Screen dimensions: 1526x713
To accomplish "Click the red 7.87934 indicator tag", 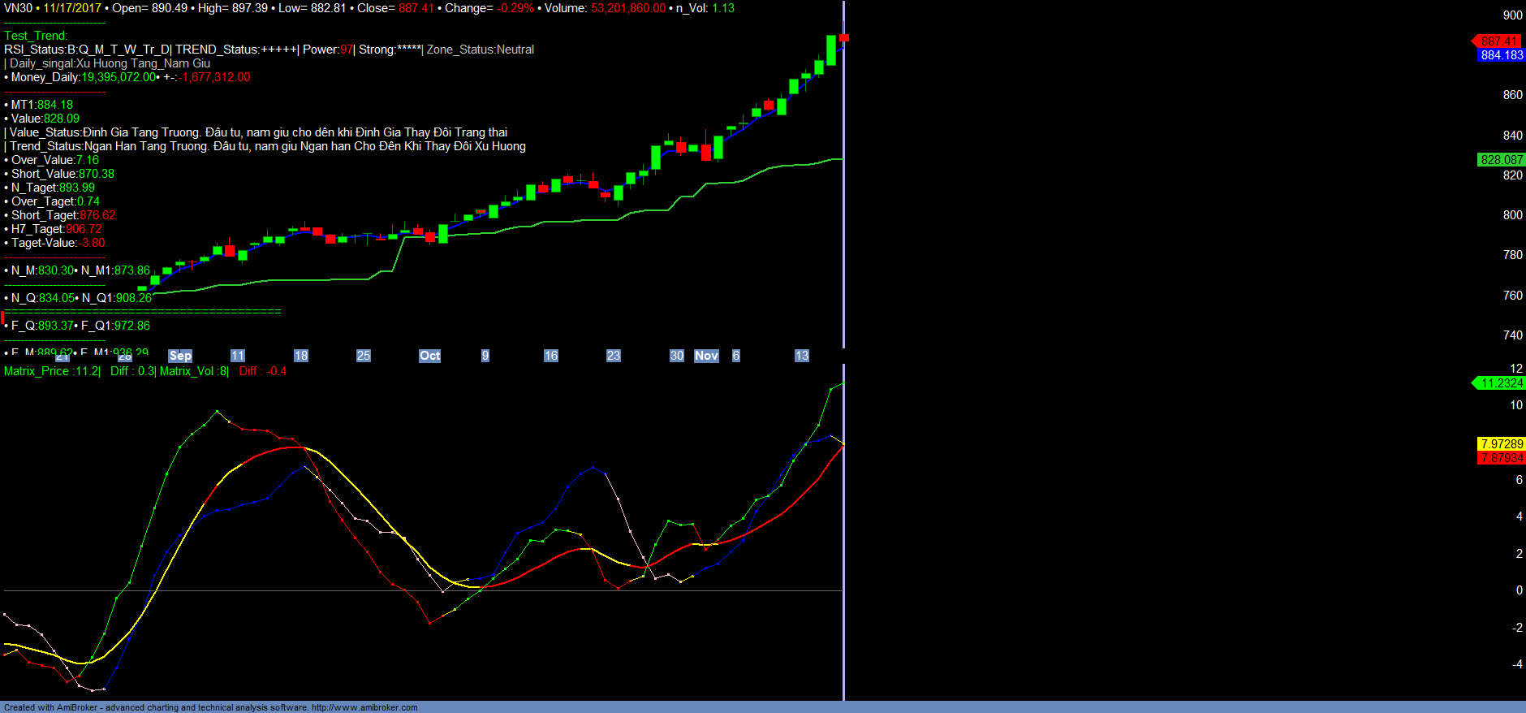I will click(1501, 458).
